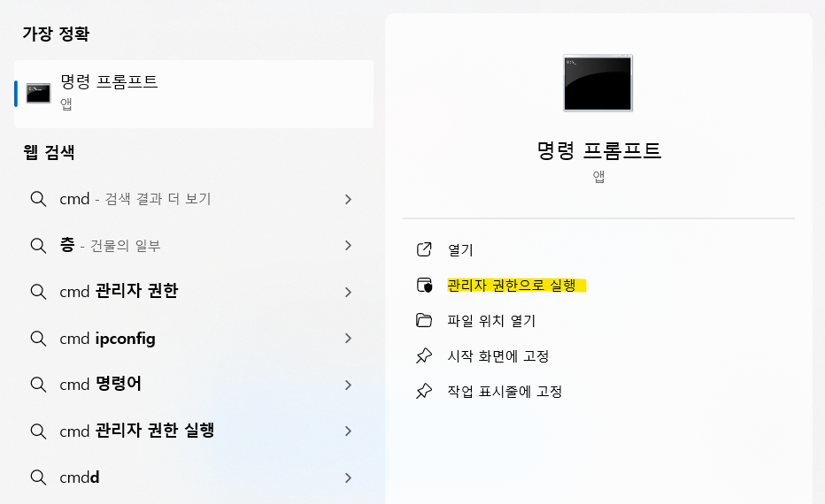Click pin icon beside 작업 표시줄에 고정
825x504 pixels.
tap(423, 391)
